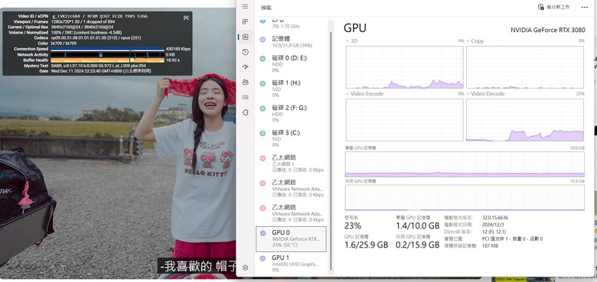The height and width of the screenshot is (282, 597).
Task: Open Task Manager Settings gear icon
Action: 245,267
